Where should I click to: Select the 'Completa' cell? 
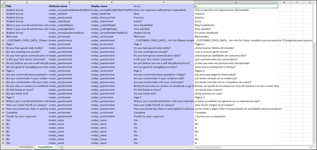tap(236, 112)
